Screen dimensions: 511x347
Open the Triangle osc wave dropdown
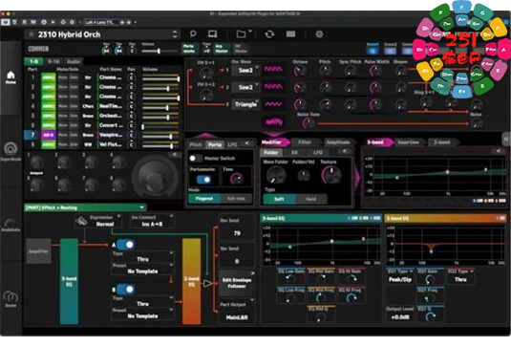click(x=246, y=104)
